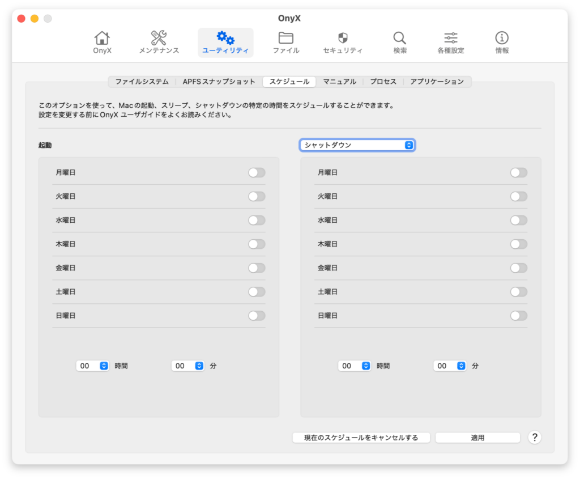
Task: Switch to the プロセス tab
Action: pos(383,82)
